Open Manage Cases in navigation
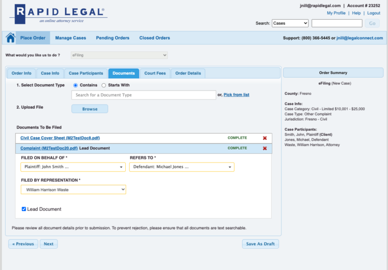This screenshot has height=270, width=388. [71, 38]
